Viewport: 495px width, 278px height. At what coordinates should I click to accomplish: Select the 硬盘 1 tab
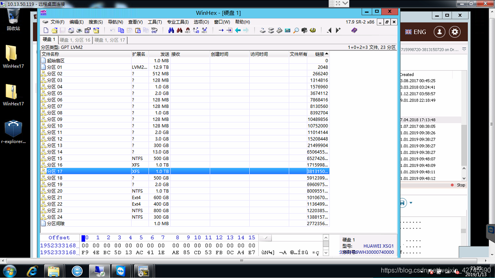pyautogui.click(x=49, y=40)
